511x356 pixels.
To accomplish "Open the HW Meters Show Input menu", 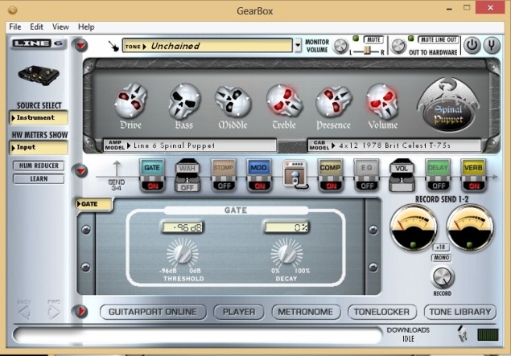I will [x=39, y=147].
